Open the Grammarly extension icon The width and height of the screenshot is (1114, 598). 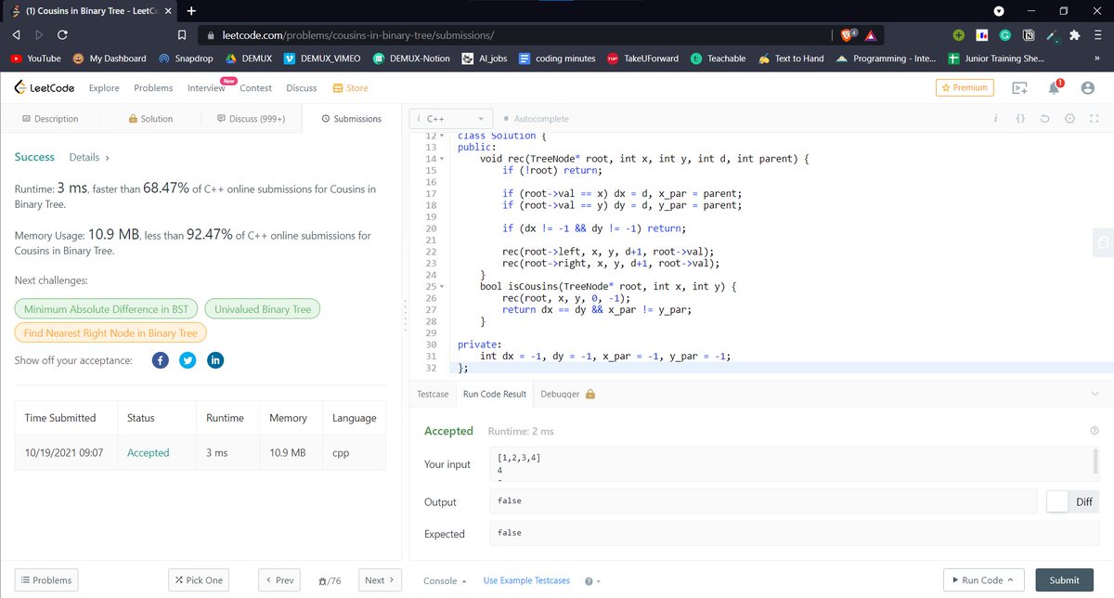(x=1005, y=35)
